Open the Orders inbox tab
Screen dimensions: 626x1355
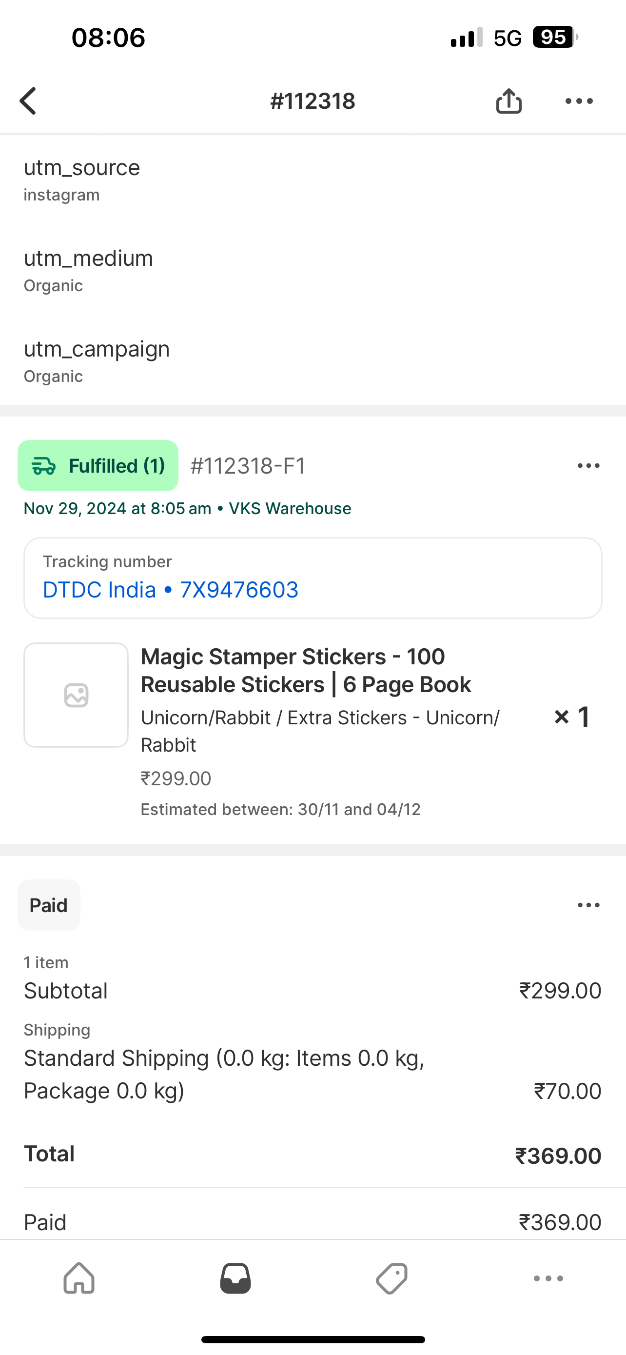235,1278
